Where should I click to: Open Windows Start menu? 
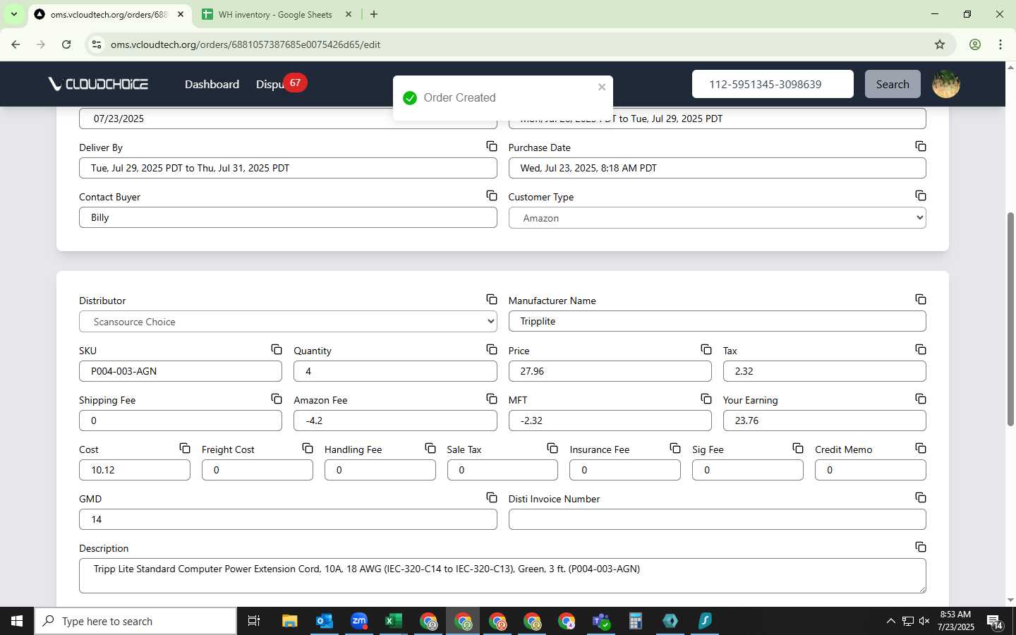17,621
